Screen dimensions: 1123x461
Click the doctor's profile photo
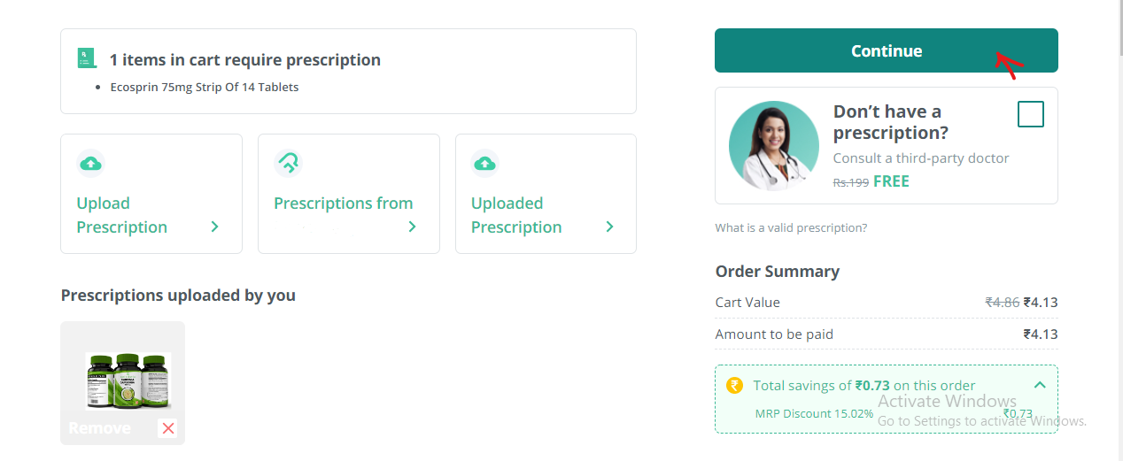pyautogui.click(x=773, y=145)
